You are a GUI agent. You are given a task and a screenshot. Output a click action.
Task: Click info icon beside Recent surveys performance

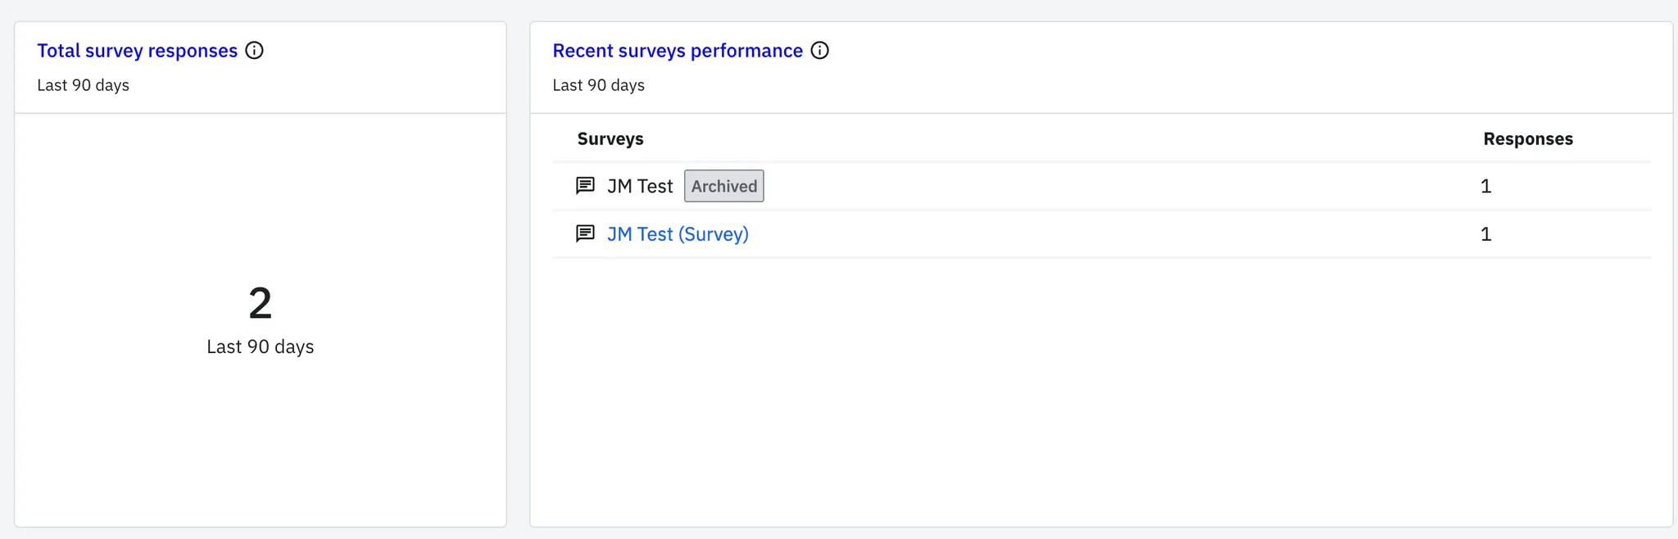coord(819,51)
